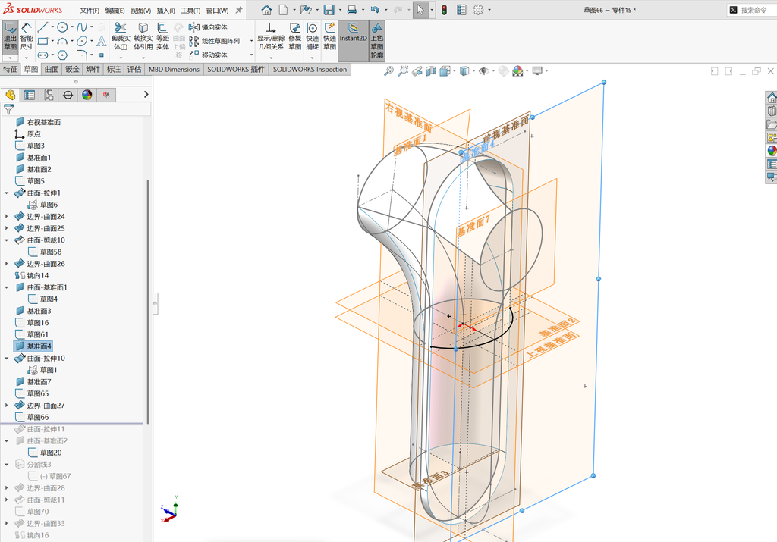This screenshot has height=542, width=777.
Task: Expand the 边界-曲面26 tree node
Action: (6, 264)
